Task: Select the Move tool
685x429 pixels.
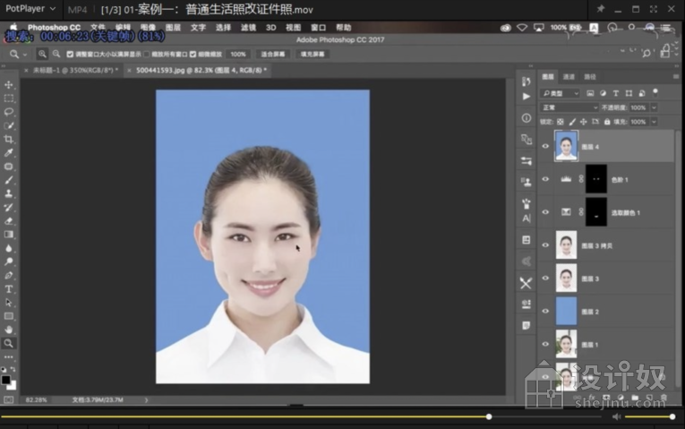Action: (x=8, y=85)
